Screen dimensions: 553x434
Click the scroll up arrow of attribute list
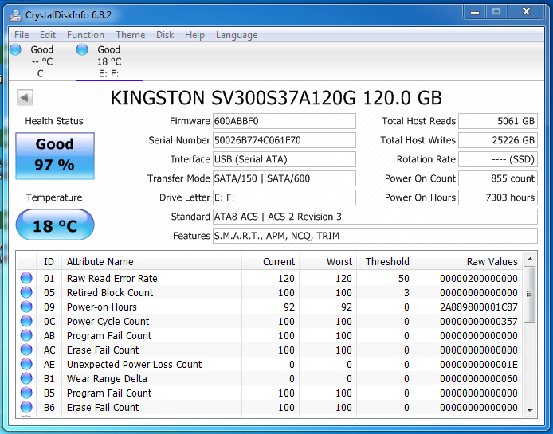[529, 260]
